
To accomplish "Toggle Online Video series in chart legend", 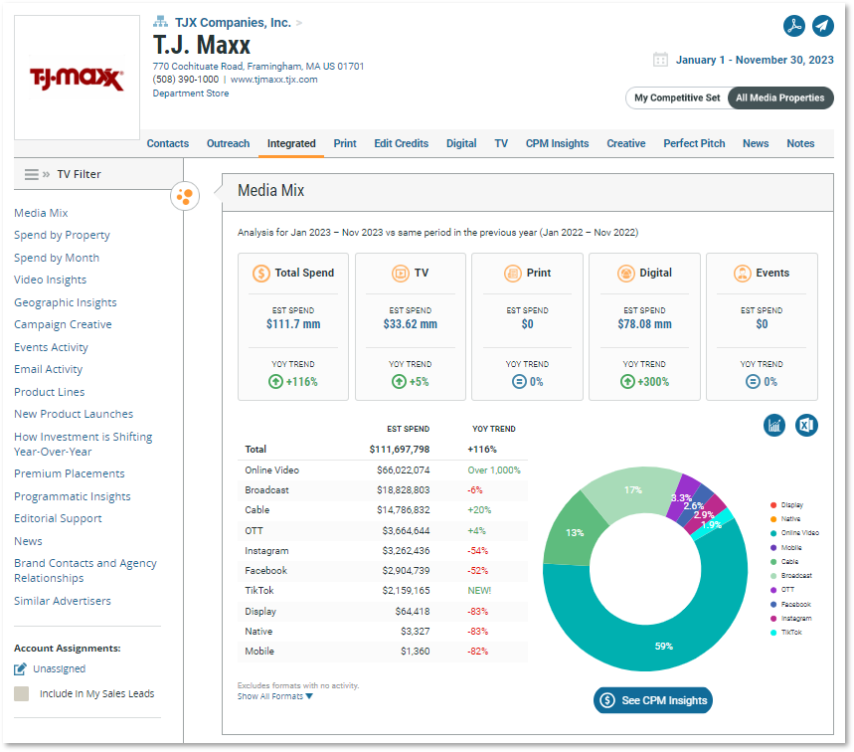I will point(794,533).
